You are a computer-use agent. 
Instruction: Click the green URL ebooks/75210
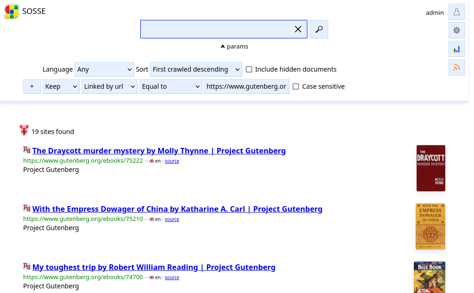pyautogui.click(x=83, y=219)
